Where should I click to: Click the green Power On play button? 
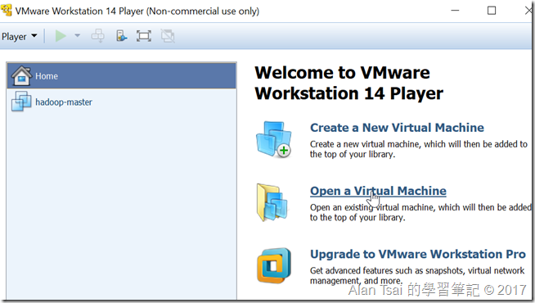[x=61, y=36]
